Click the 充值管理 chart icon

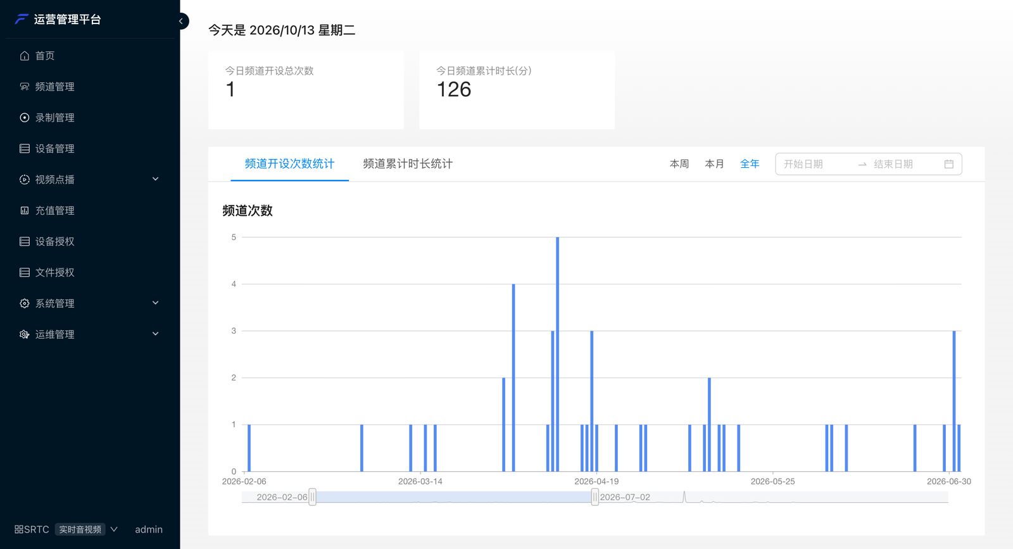[25, 211]
